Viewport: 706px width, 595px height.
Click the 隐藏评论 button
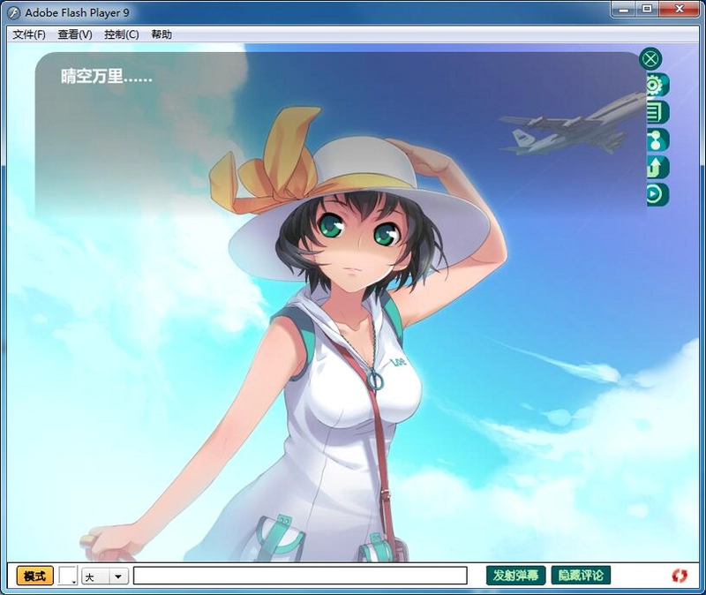(581, 576)
